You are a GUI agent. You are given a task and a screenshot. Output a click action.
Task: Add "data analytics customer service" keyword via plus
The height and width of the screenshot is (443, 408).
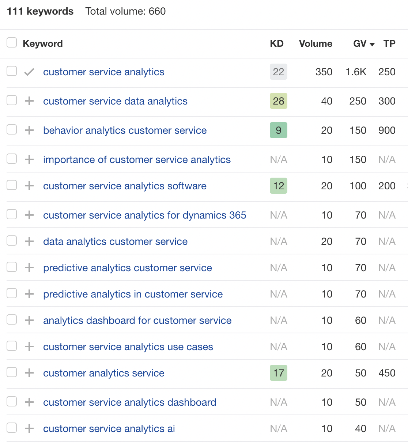coord(29,242)
